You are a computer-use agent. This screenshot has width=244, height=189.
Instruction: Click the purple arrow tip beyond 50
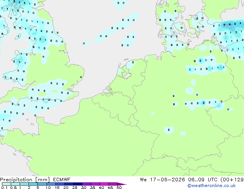pyautogui.click(x=122, y=184)
